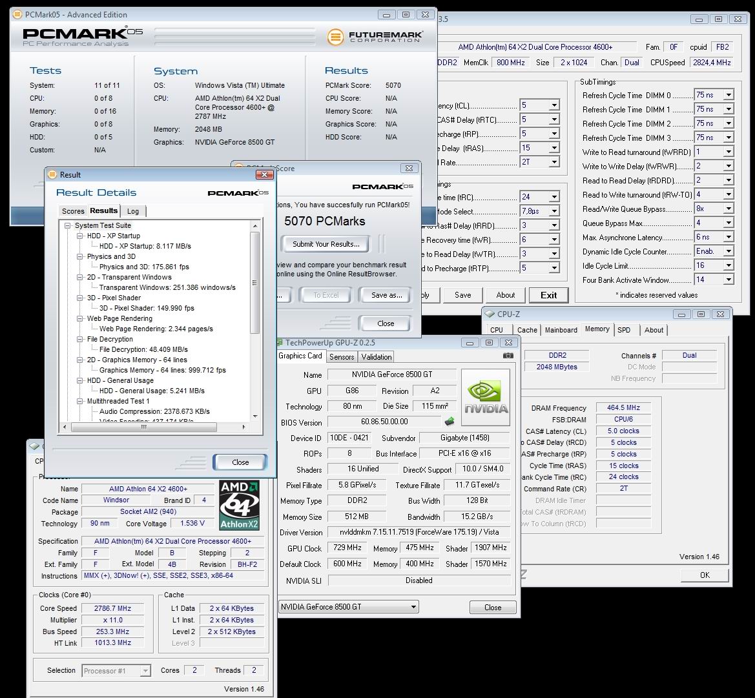Open the Refresh Cycle Time DIMM 0 dropdown

[729, 96]
